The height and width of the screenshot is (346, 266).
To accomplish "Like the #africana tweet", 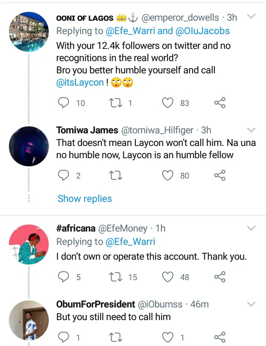I will (168, 276).
